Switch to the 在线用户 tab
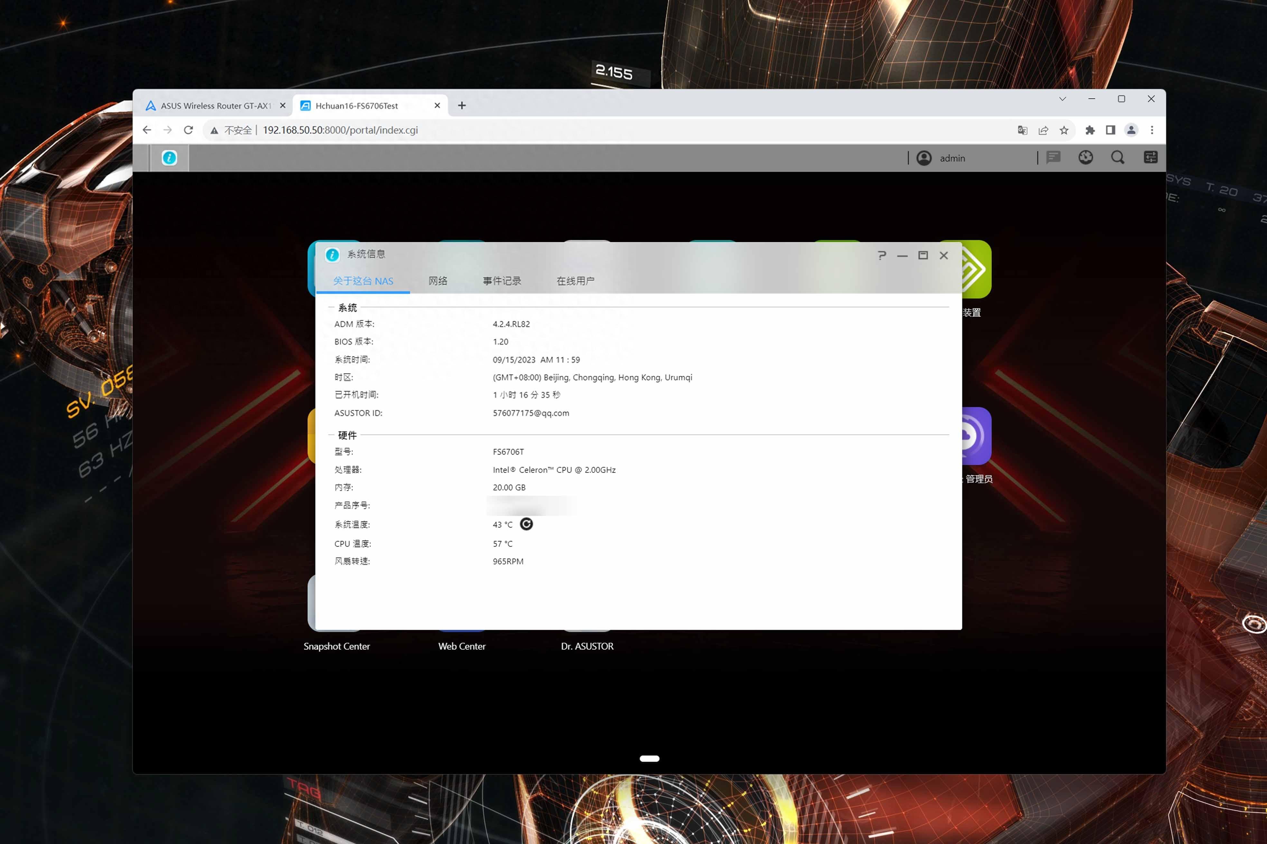1267x844 pixels. [x=575, y=281]
